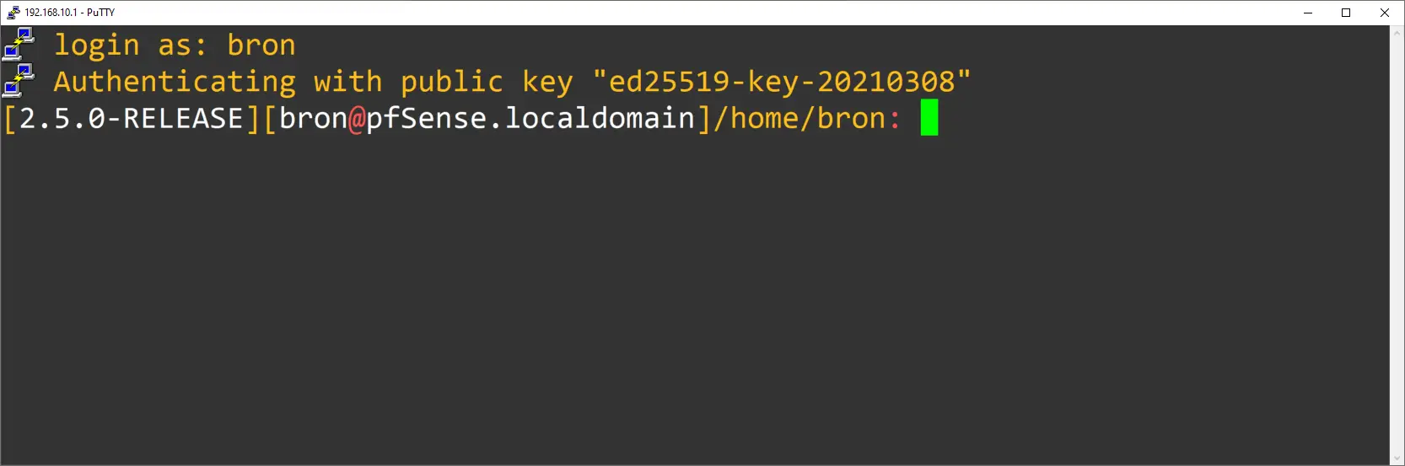
Task: Click the key name "ed25519-key-20210308"
Action: [x=782, y=82]
